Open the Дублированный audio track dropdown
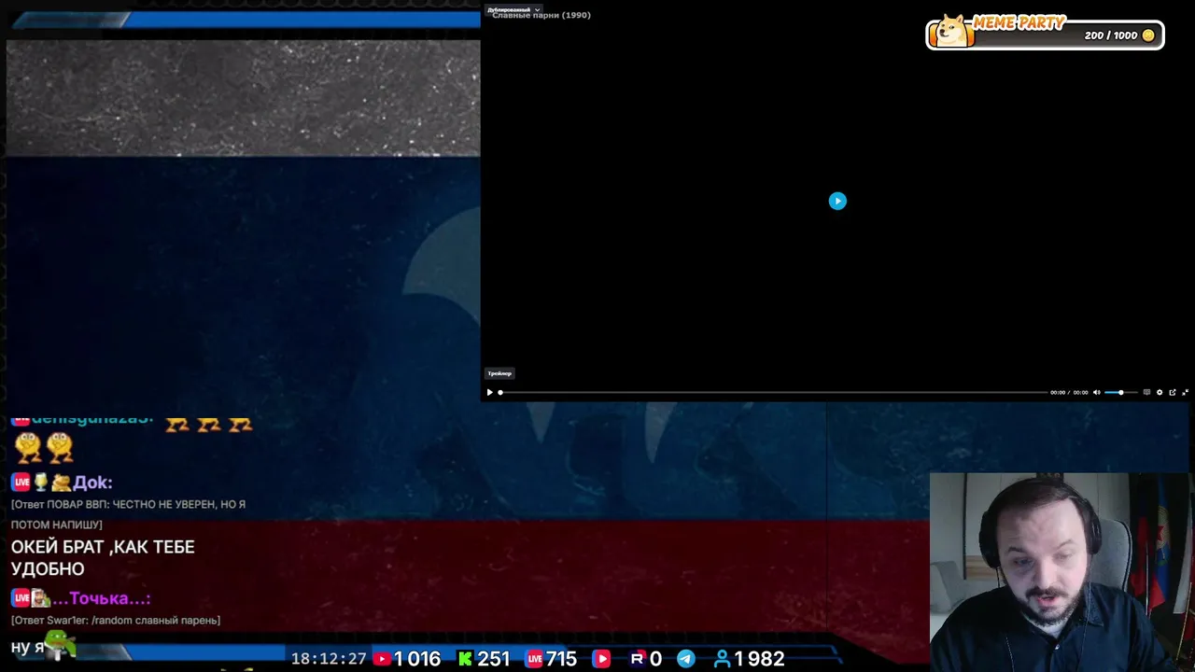This screenshot has height=672, width=1195. click(513, 9)
